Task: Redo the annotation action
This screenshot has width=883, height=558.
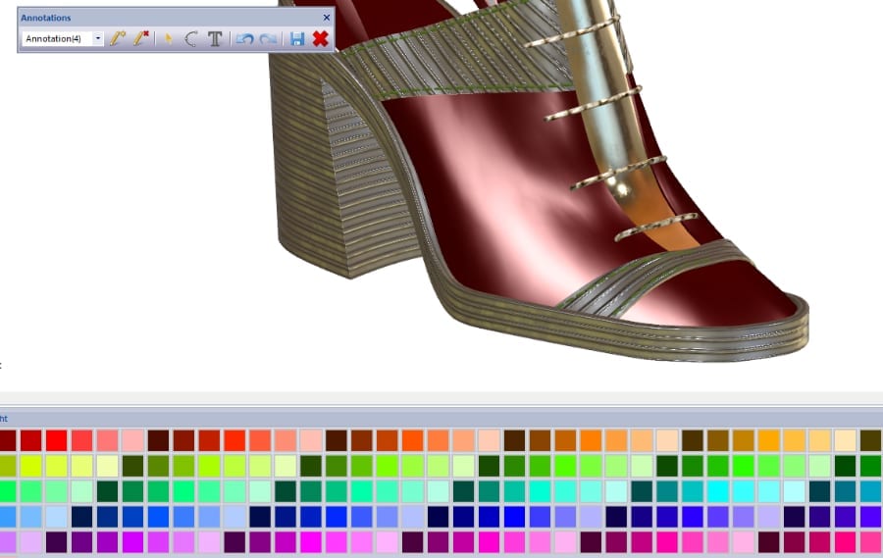Action: click(269, 39)
